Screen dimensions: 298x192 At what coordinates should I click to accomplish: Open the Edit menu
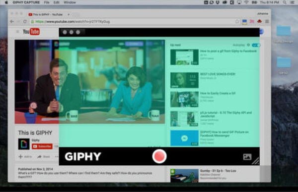click(57, 2)
